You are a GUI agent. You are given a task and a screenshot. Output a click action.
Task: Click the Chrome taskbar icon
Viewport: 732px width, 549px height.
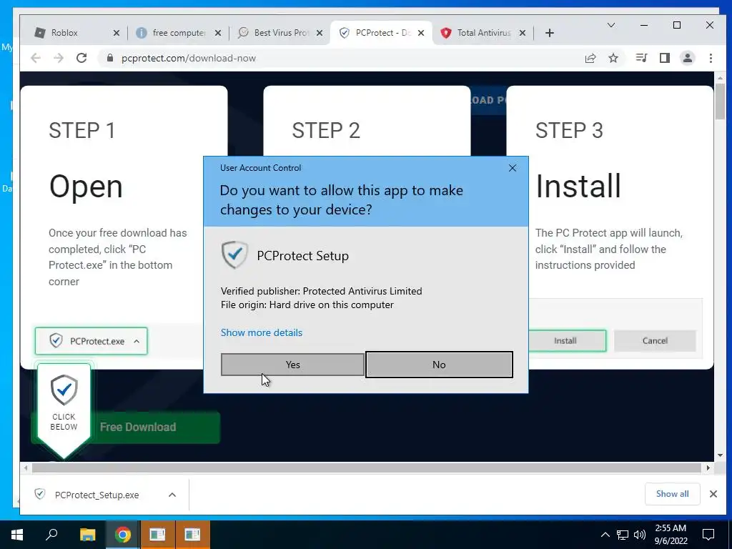(x=122, y=535)
